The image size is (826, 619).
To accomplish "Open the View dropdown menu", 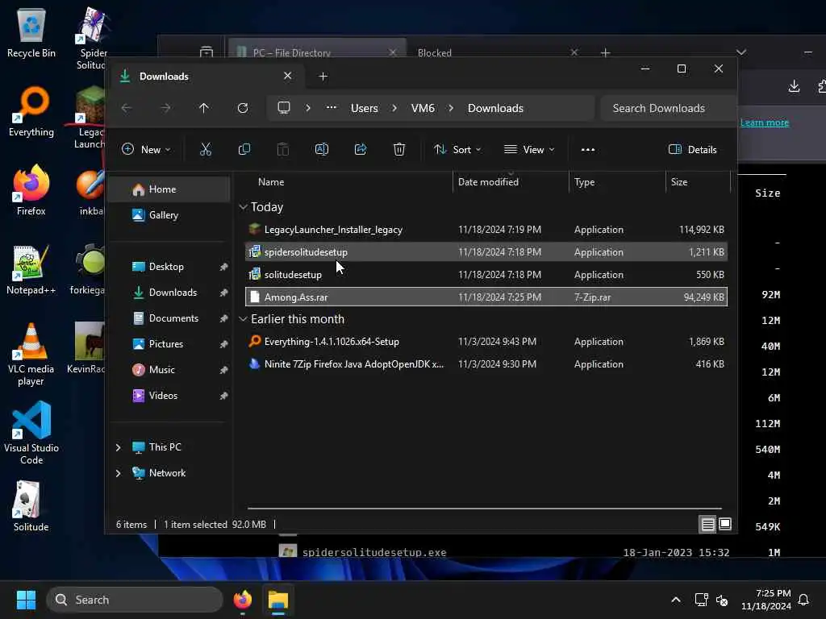I will pyautogui.click(x=529, y=149).
